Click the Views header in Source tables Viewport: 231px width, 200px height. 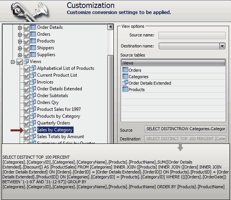(x=174, y=63)
